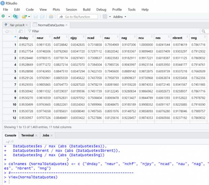Switch to the Jobs tab
This screenshot has height=185, width=209.
point(46,136)
